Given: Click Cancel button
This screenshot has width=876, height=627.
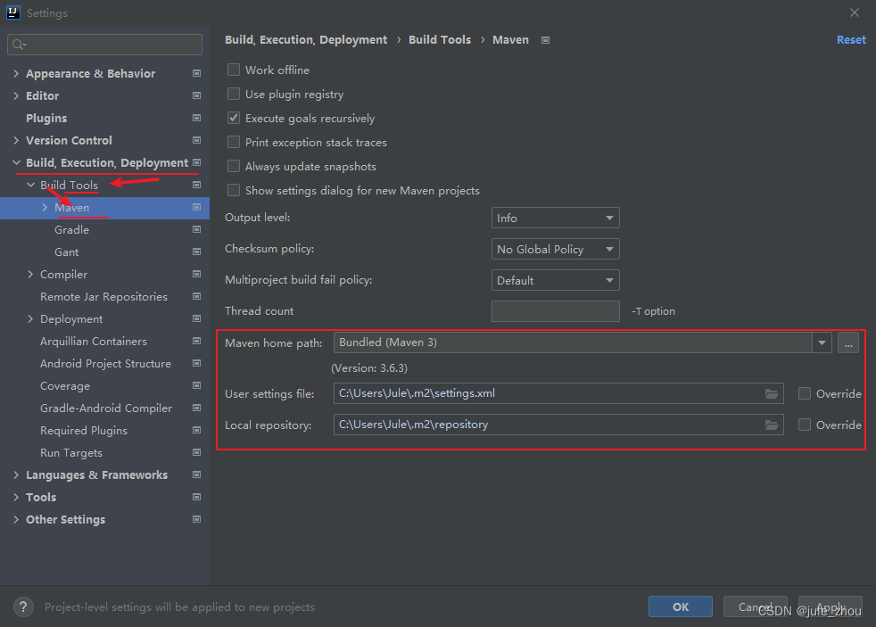Looking at the screenshot, I should pos(756,606).
